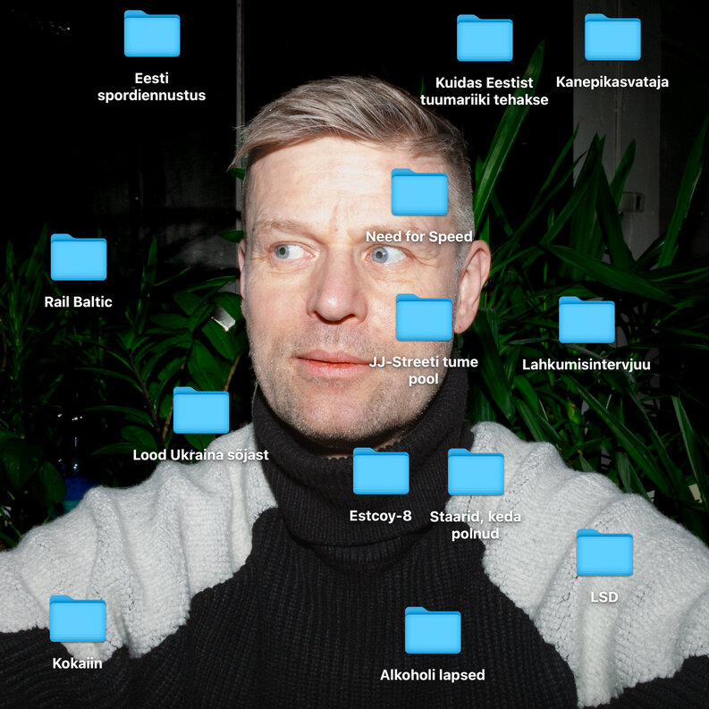Open the Eesti spordiennustus folder icon

pos(151,34)
